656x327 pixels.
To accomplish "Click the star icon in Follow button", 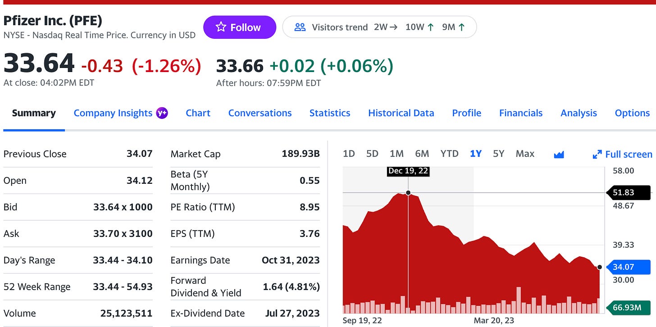I will pyautogui.click(x=221, y=27).
